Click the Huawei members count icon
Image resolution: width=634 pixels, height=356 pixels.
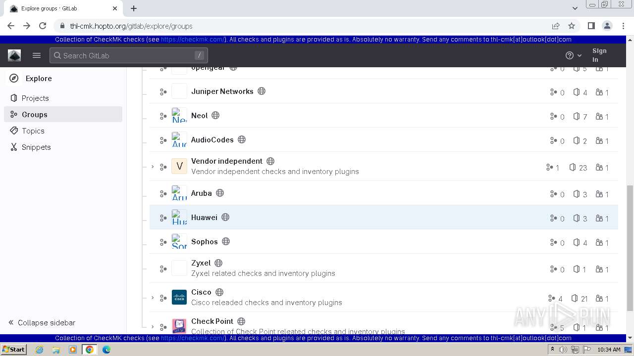(599, 218)
